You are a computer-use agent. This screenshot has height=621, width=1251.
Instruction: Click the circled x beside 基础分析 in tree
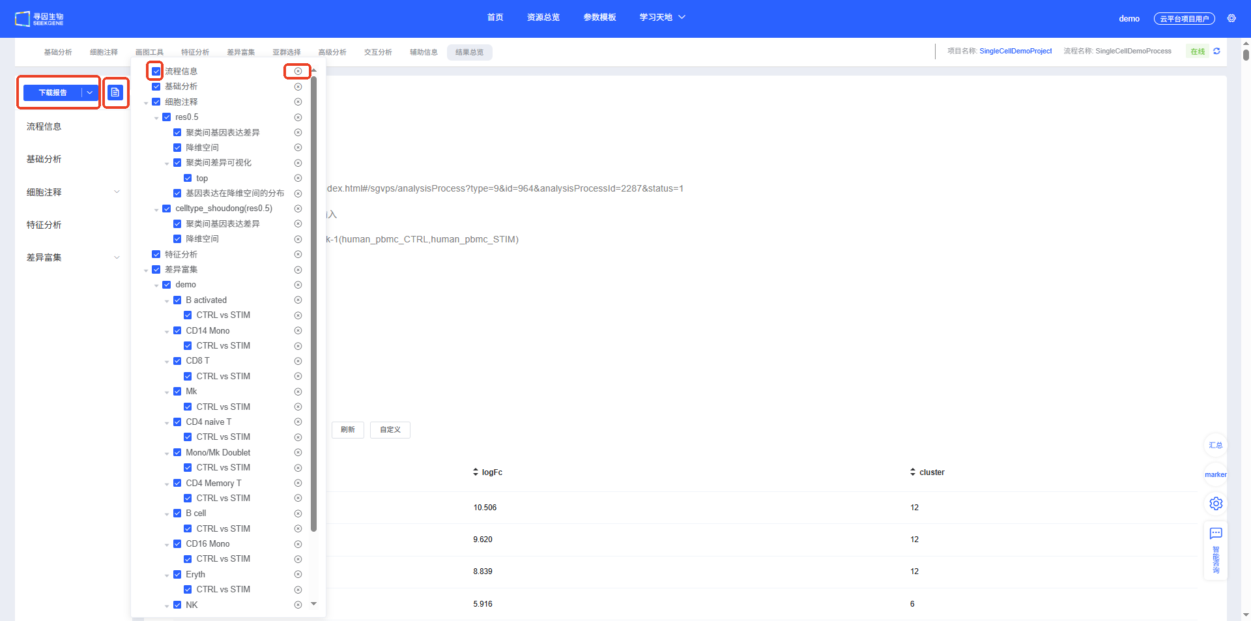[298, 87]
